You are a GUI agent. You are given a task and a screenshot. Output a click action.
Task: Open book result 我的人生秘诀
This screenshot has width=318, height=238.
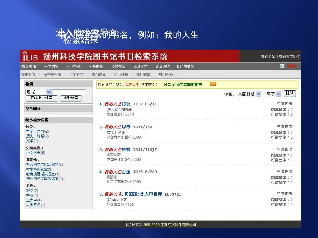point(117,104)
